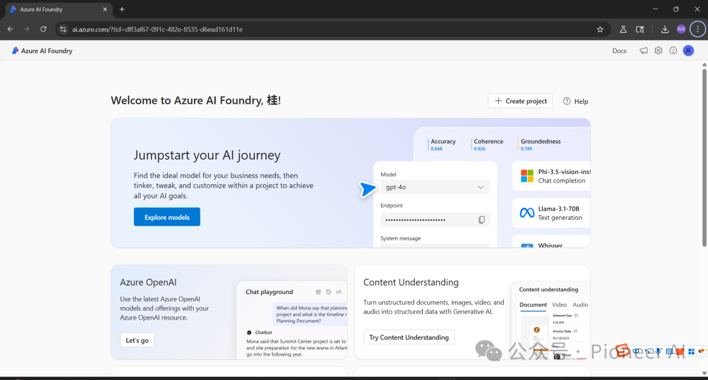Click the Explore models button
708x380 pixels.
click(167, 217)
